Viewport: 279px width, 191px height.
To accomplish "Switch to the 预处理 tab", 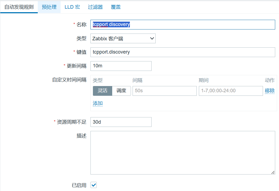I will 49,7.
